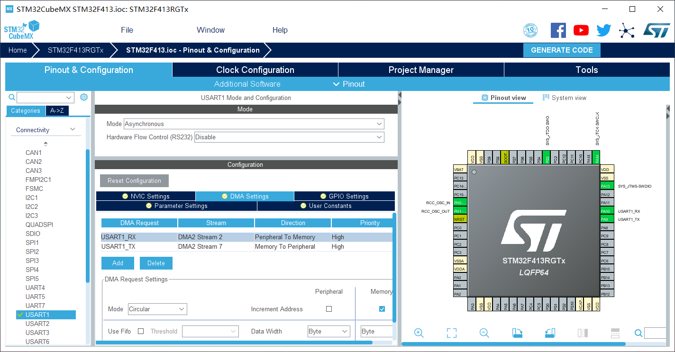Switch to the Project Manager tab
The height and width of the screenshot is (352, 675).
pos(421,70)
